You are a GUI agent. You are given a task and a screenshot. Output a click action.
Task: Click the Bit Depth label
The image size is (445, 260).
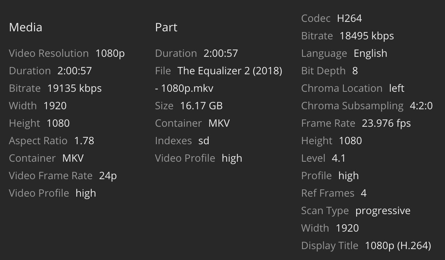pos(323,71)
